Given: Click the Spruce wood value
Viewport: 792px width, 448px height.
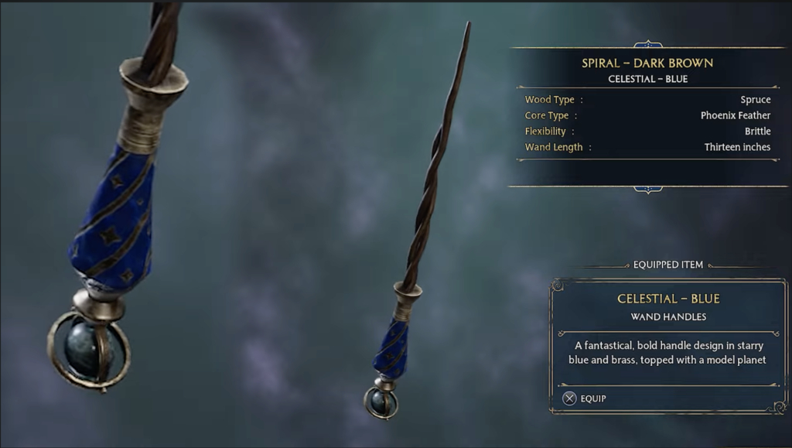Looking at the screenshot, I should coord(755,100).
